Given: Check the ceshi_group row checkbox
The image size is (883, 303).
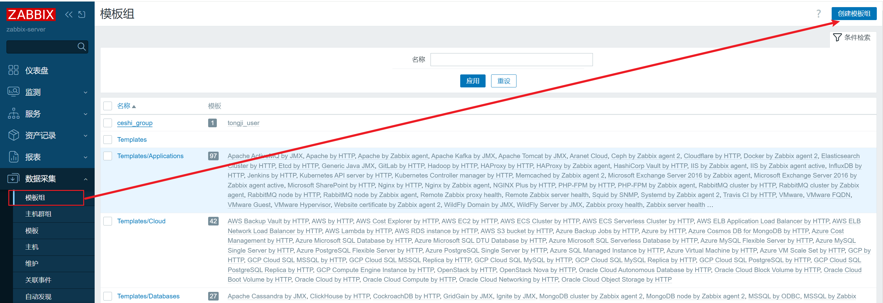Looking at the screenshot, I should 108,123.
